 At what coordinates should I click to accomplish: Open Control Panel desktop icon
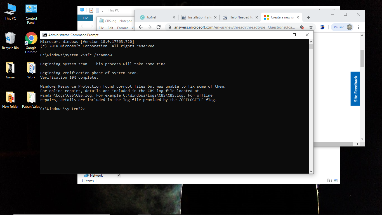click(x=31, y=14)
